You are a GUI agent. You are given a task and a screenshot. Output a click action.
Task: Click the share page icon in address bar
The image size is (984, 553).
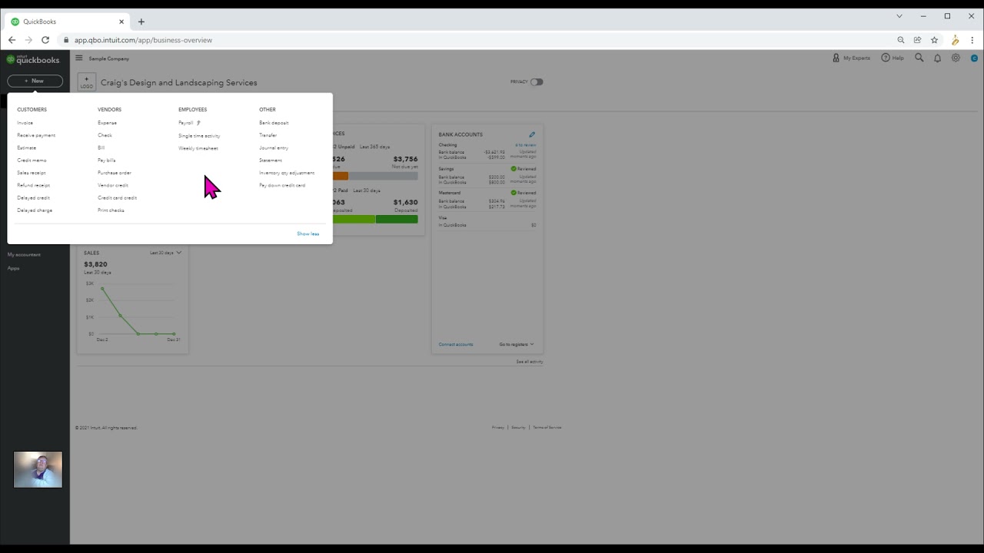tap(918, 40)
